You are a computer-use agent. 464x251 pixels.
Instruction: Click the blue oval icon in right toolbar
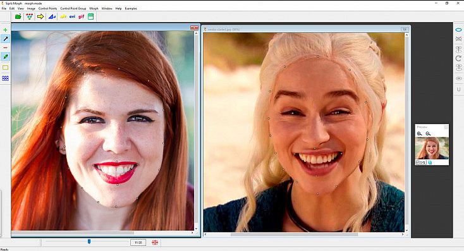[458, 30]
